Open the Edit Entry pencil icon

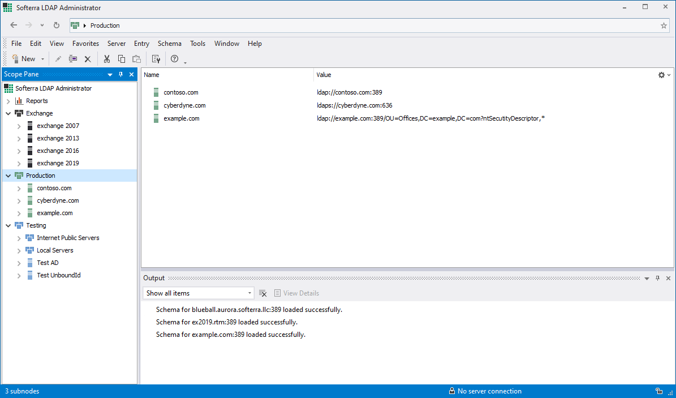click(58, 59)
